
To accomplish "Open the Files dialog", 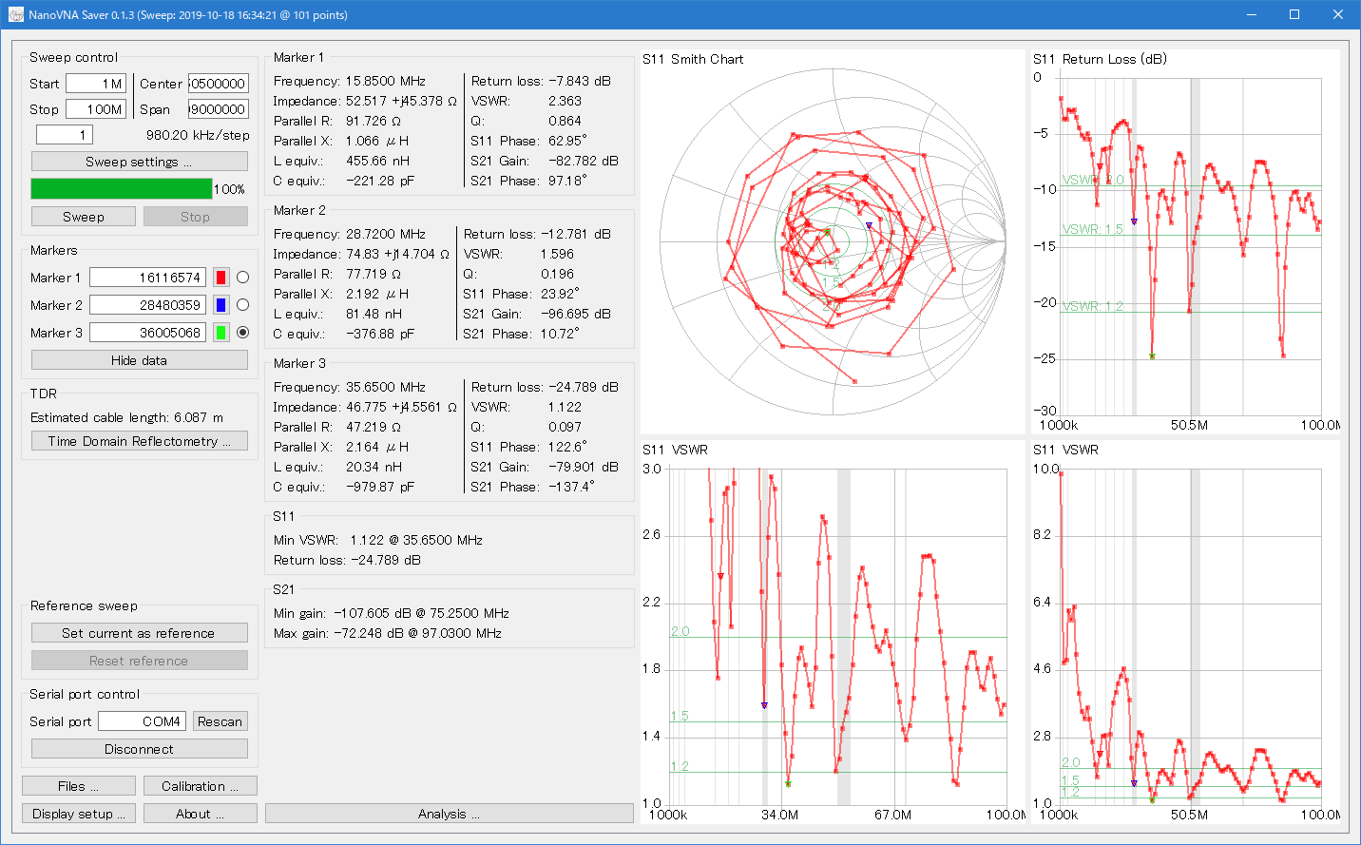I will click(79, 786).
